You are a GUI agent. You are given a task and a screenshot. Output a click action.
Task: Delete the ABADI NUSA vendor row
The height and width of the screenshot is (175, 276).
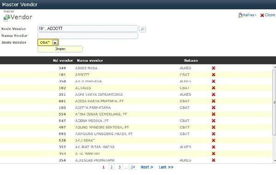214,68
